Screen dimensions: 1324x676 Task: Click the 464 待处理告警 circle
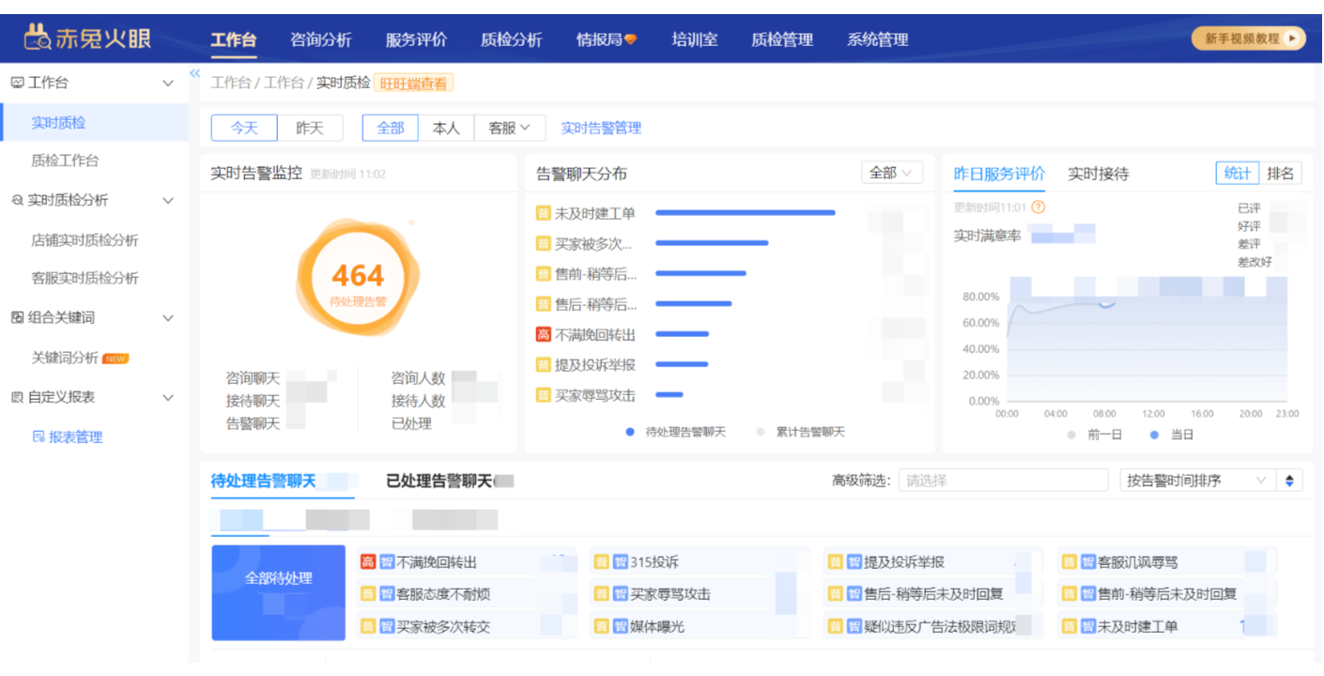(358, 279)
